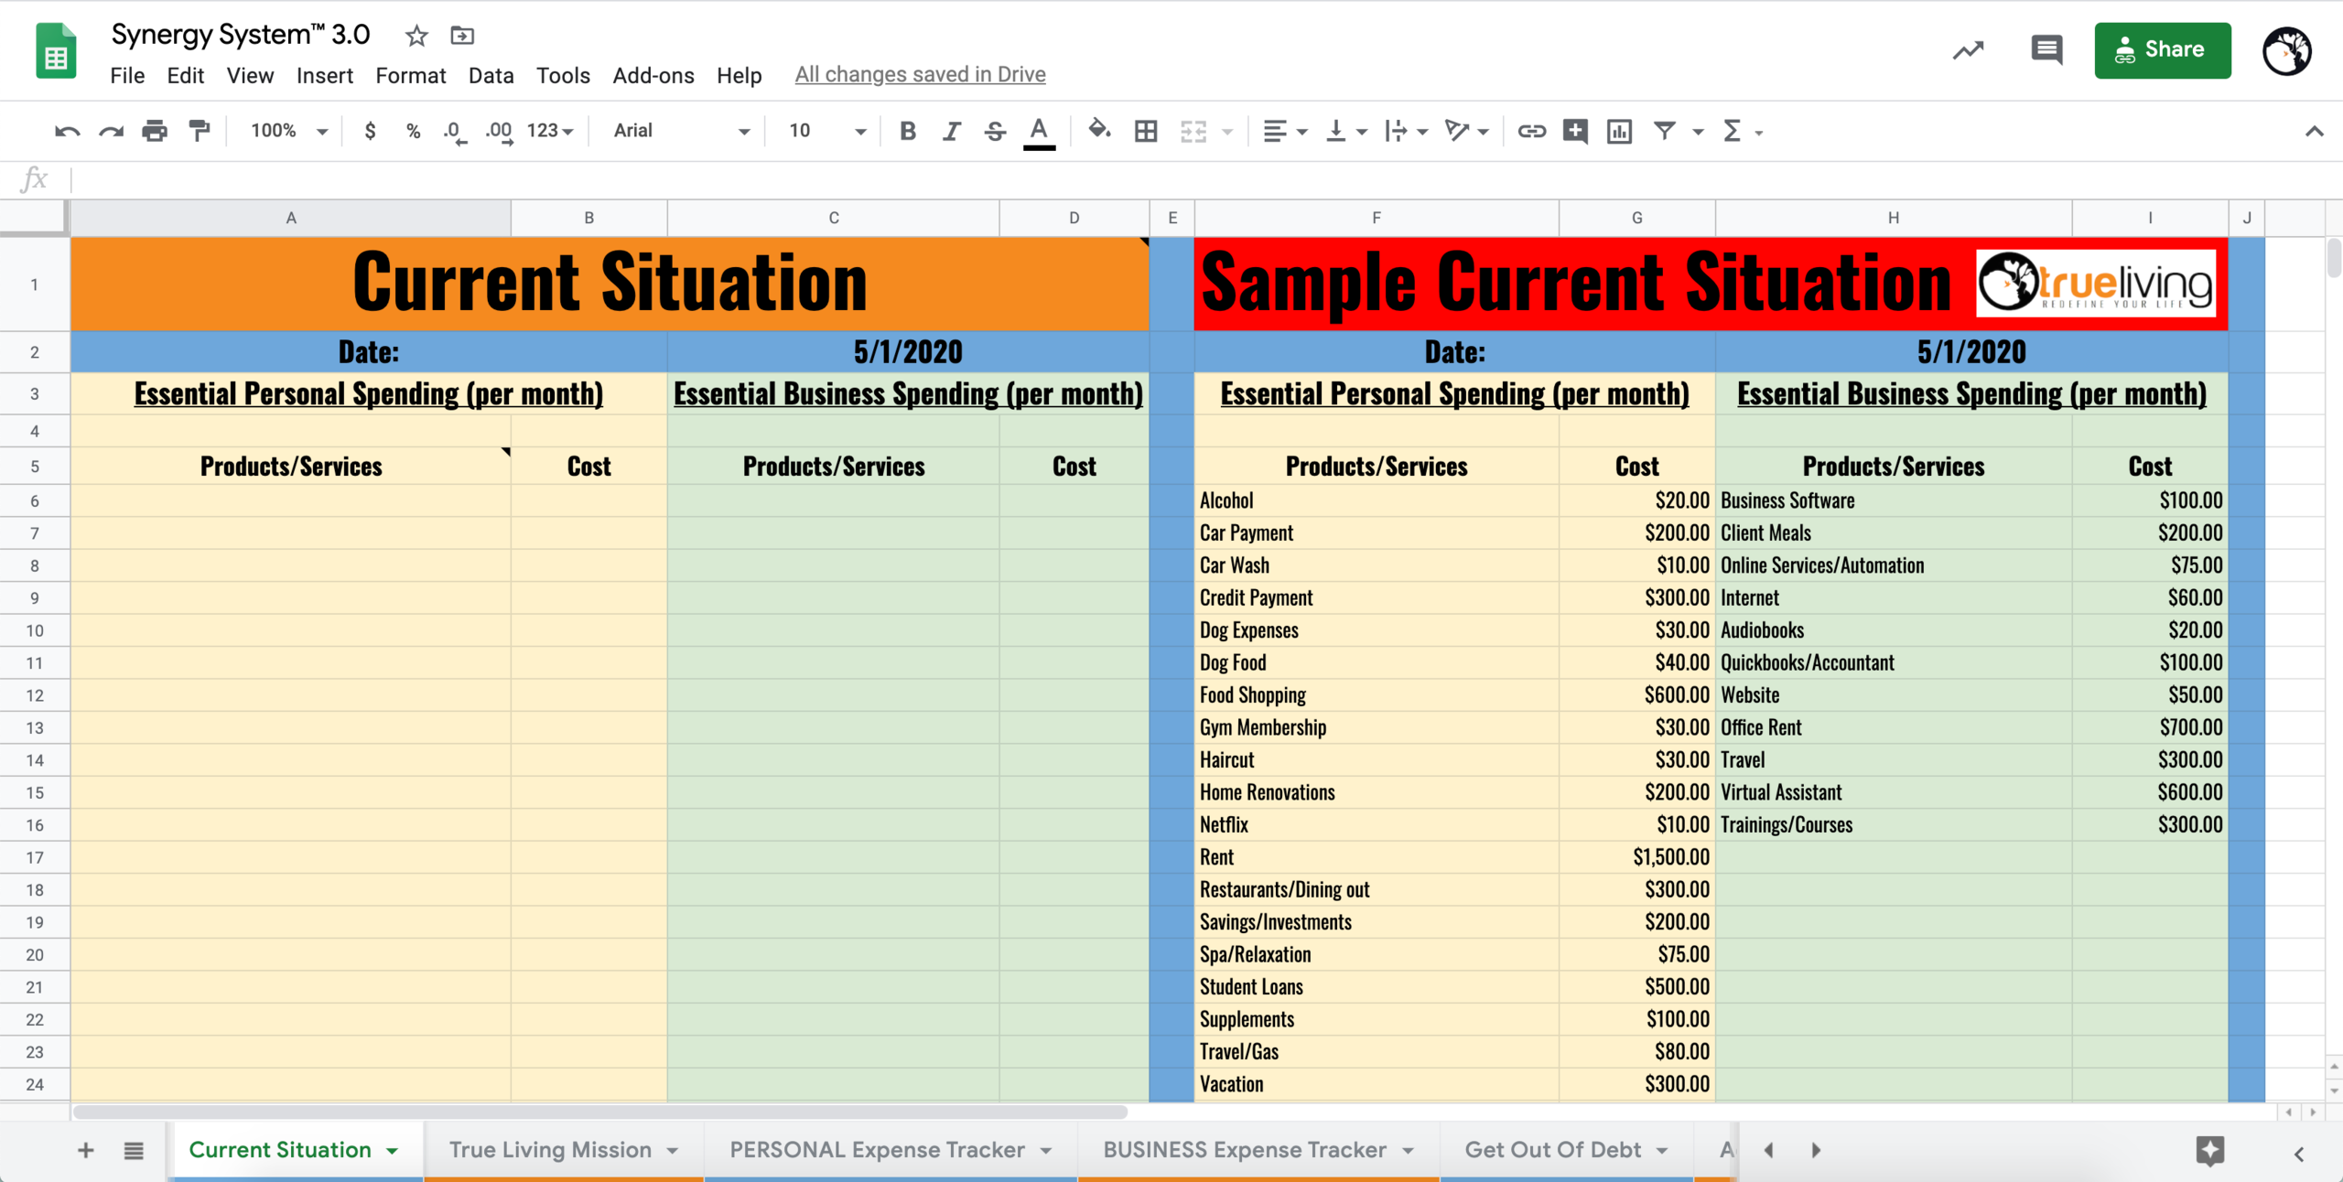Switch to True Living Mission tab

[550, 1150]
